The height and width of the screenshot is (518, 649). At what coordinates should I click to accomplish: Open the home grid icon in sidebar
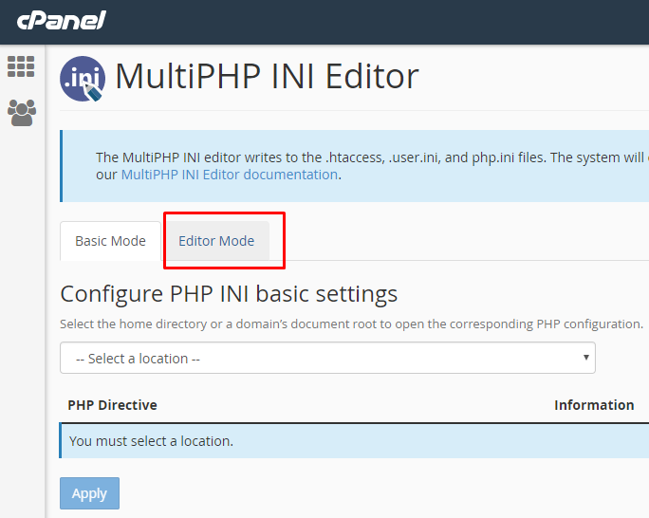click(21, 66)
